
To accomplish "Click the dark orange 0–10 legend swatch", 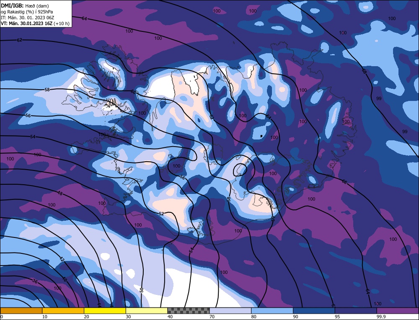I will tap(21, 310).
